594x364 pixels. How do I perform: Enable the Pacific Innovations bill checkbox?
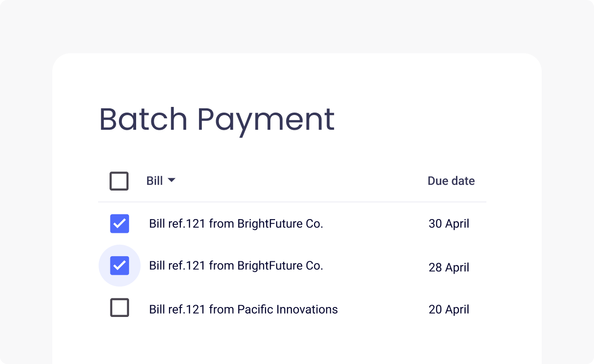[119, 307]
